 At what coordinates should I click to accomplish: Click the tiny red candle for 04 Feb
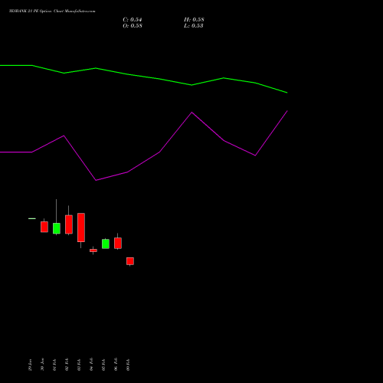tap(93, 250)
